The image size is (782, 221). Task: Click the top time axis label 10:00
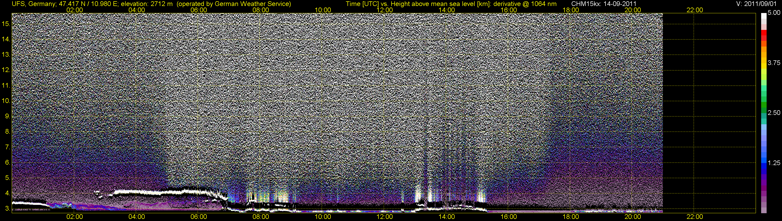(323, 10)
